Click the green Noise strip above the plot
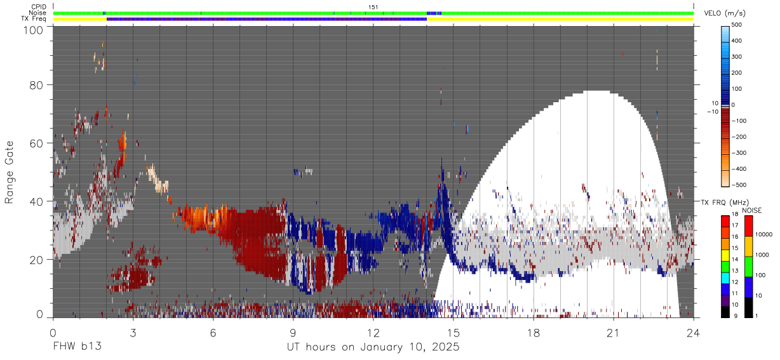This screenshot has width=780, height=360. coord(373,13)
